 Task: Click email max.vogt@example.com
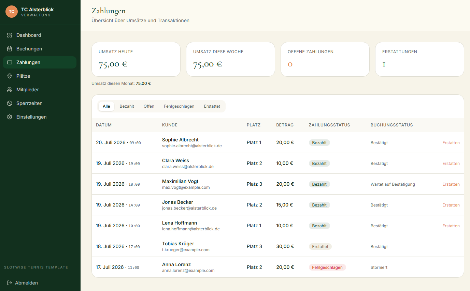click(186, 187)
